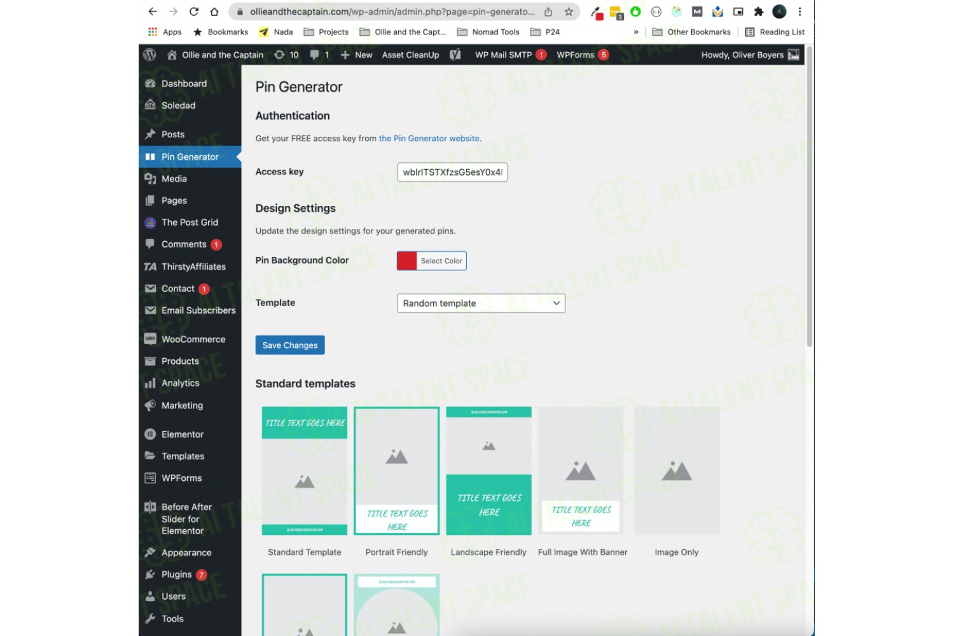Screen dimensions: 954x636
Task: Open the browser home icon
Action: point(214,11)
